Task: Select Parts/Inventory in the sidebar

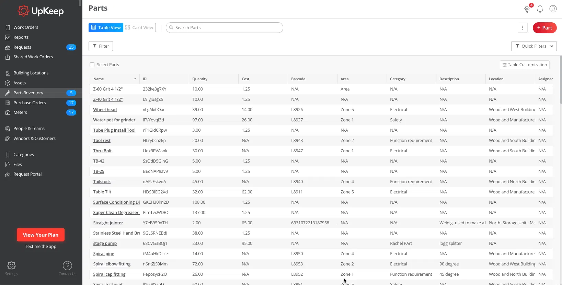Action: 41,93
